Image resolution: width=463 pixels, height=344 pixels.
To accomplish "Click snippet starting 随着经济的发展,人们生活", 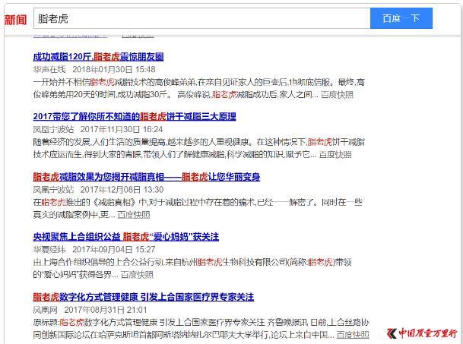I will pos(198,148).
